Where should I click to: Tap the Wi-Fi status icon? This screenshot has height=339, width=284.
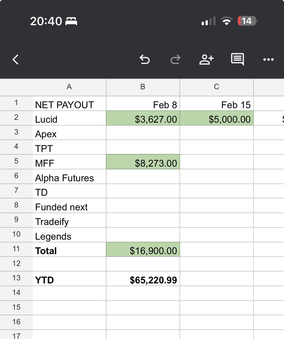tap(226, 21)
